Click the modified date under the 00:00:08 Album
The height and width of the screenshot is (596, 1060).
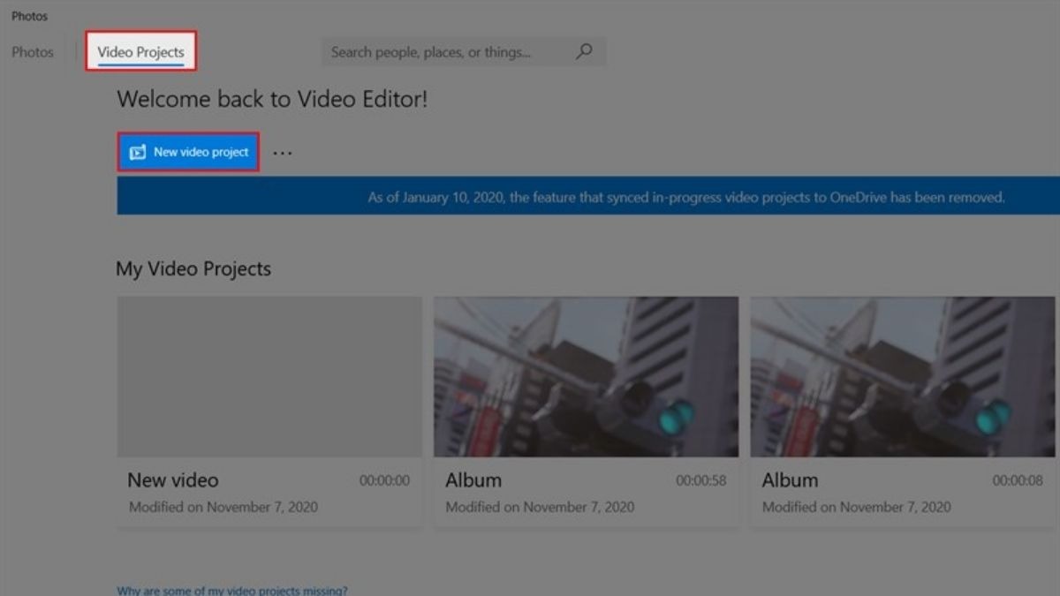pyautogui.click(x=857, y=508)
